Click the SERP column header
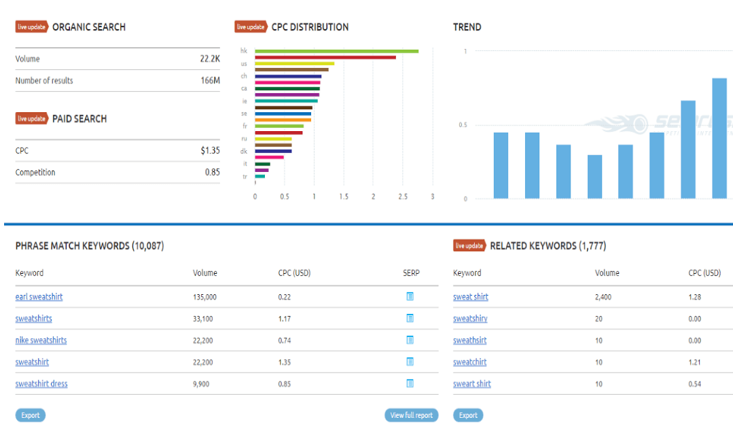This screenshot has width=733, height=443. pyautogui.click(x=412, y=272)
